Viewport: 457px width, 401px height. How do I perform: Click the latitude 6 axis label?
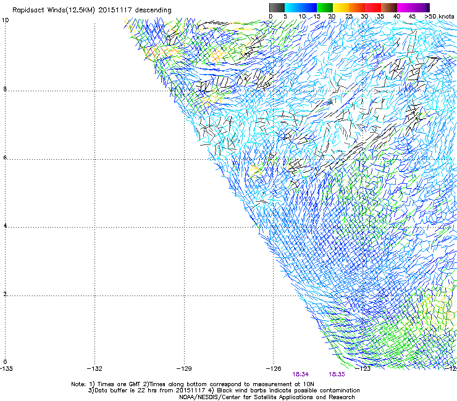pos(5,157)
